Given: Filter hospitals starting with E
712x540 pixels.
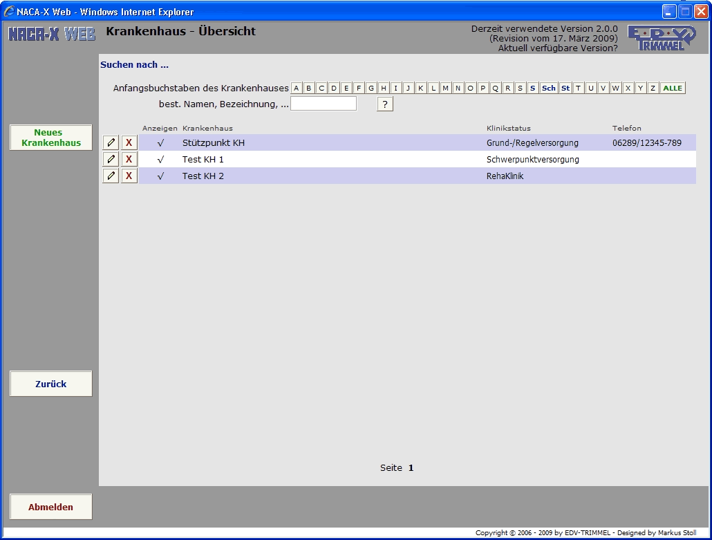Looking at the screenshot, I should click(x=346, y=88).
